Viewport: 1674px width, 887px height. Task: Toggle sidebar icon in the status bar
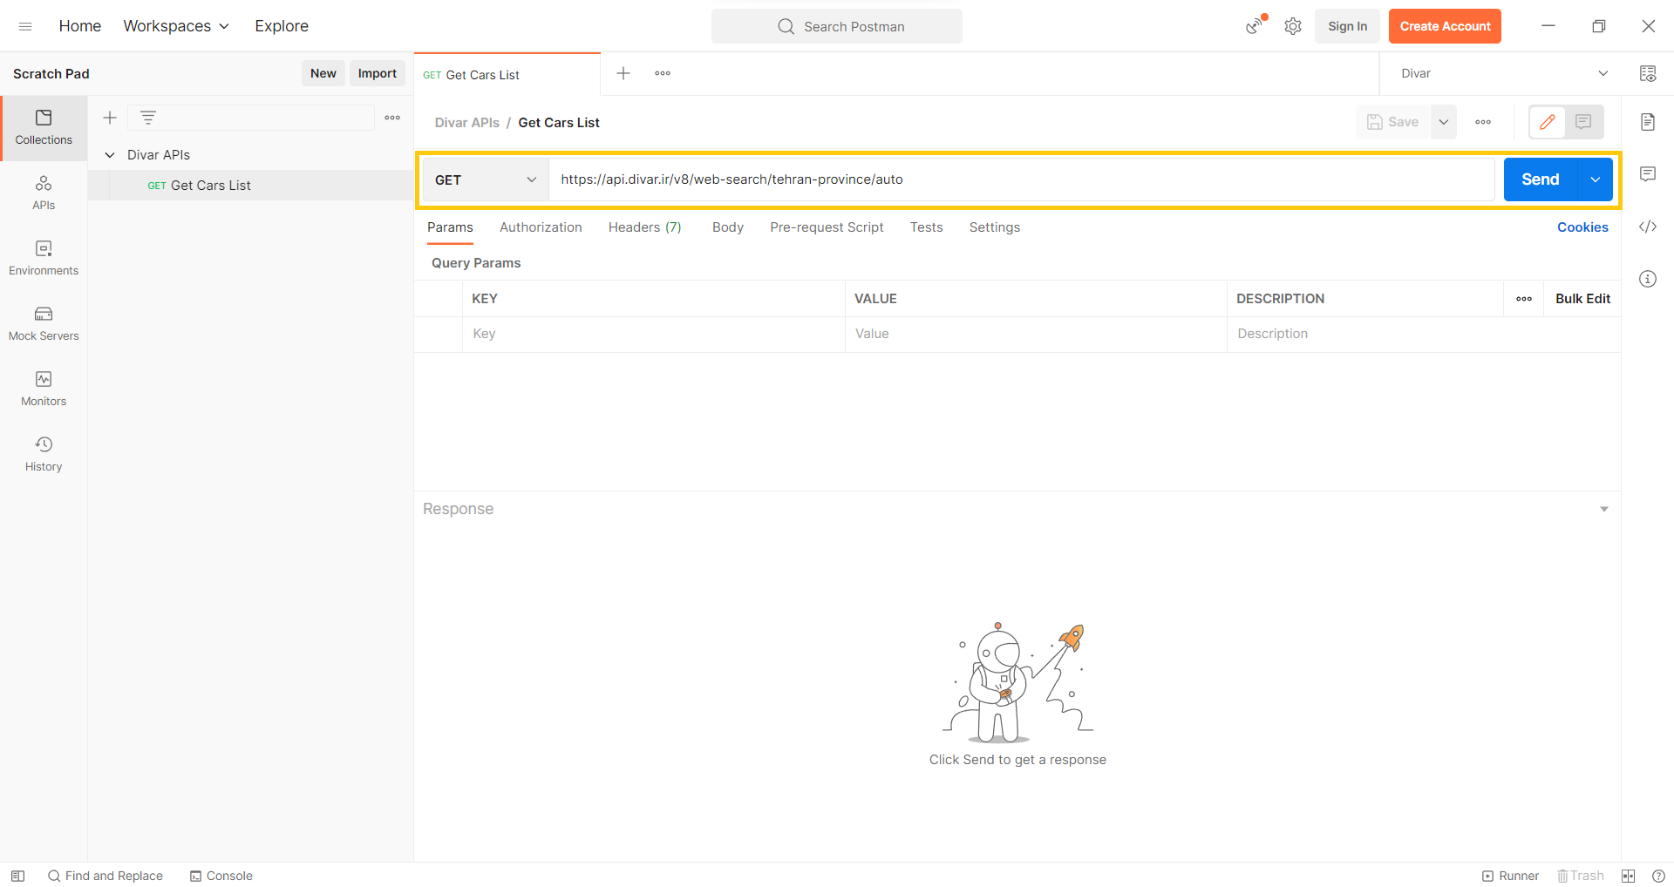(x=17, y=876)
